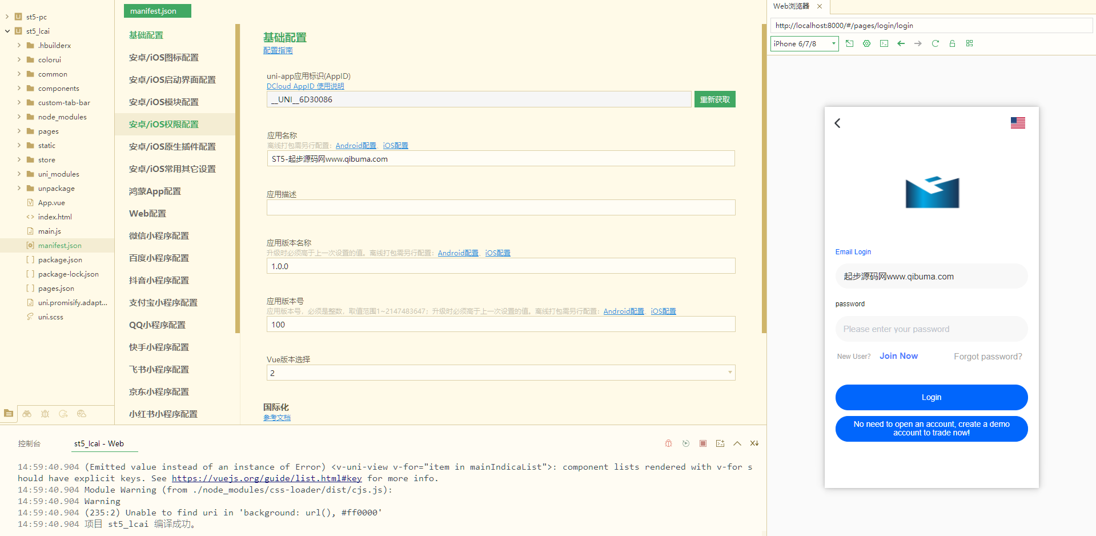Click the QR code icon in browser toolbar
Screen dimensions: 1096x536
point(969,43)
